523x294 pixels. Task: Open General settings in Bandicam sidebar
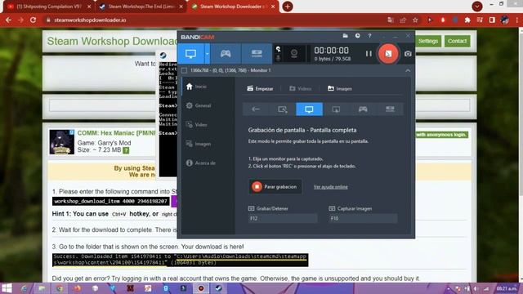pyautogui.click(x=199, y=105)
